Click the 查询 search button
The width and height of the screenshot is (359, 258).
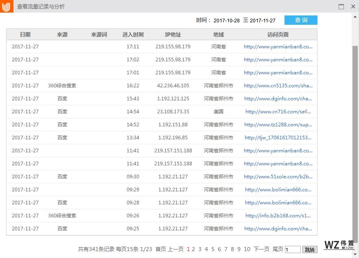(x=301, y=20)
